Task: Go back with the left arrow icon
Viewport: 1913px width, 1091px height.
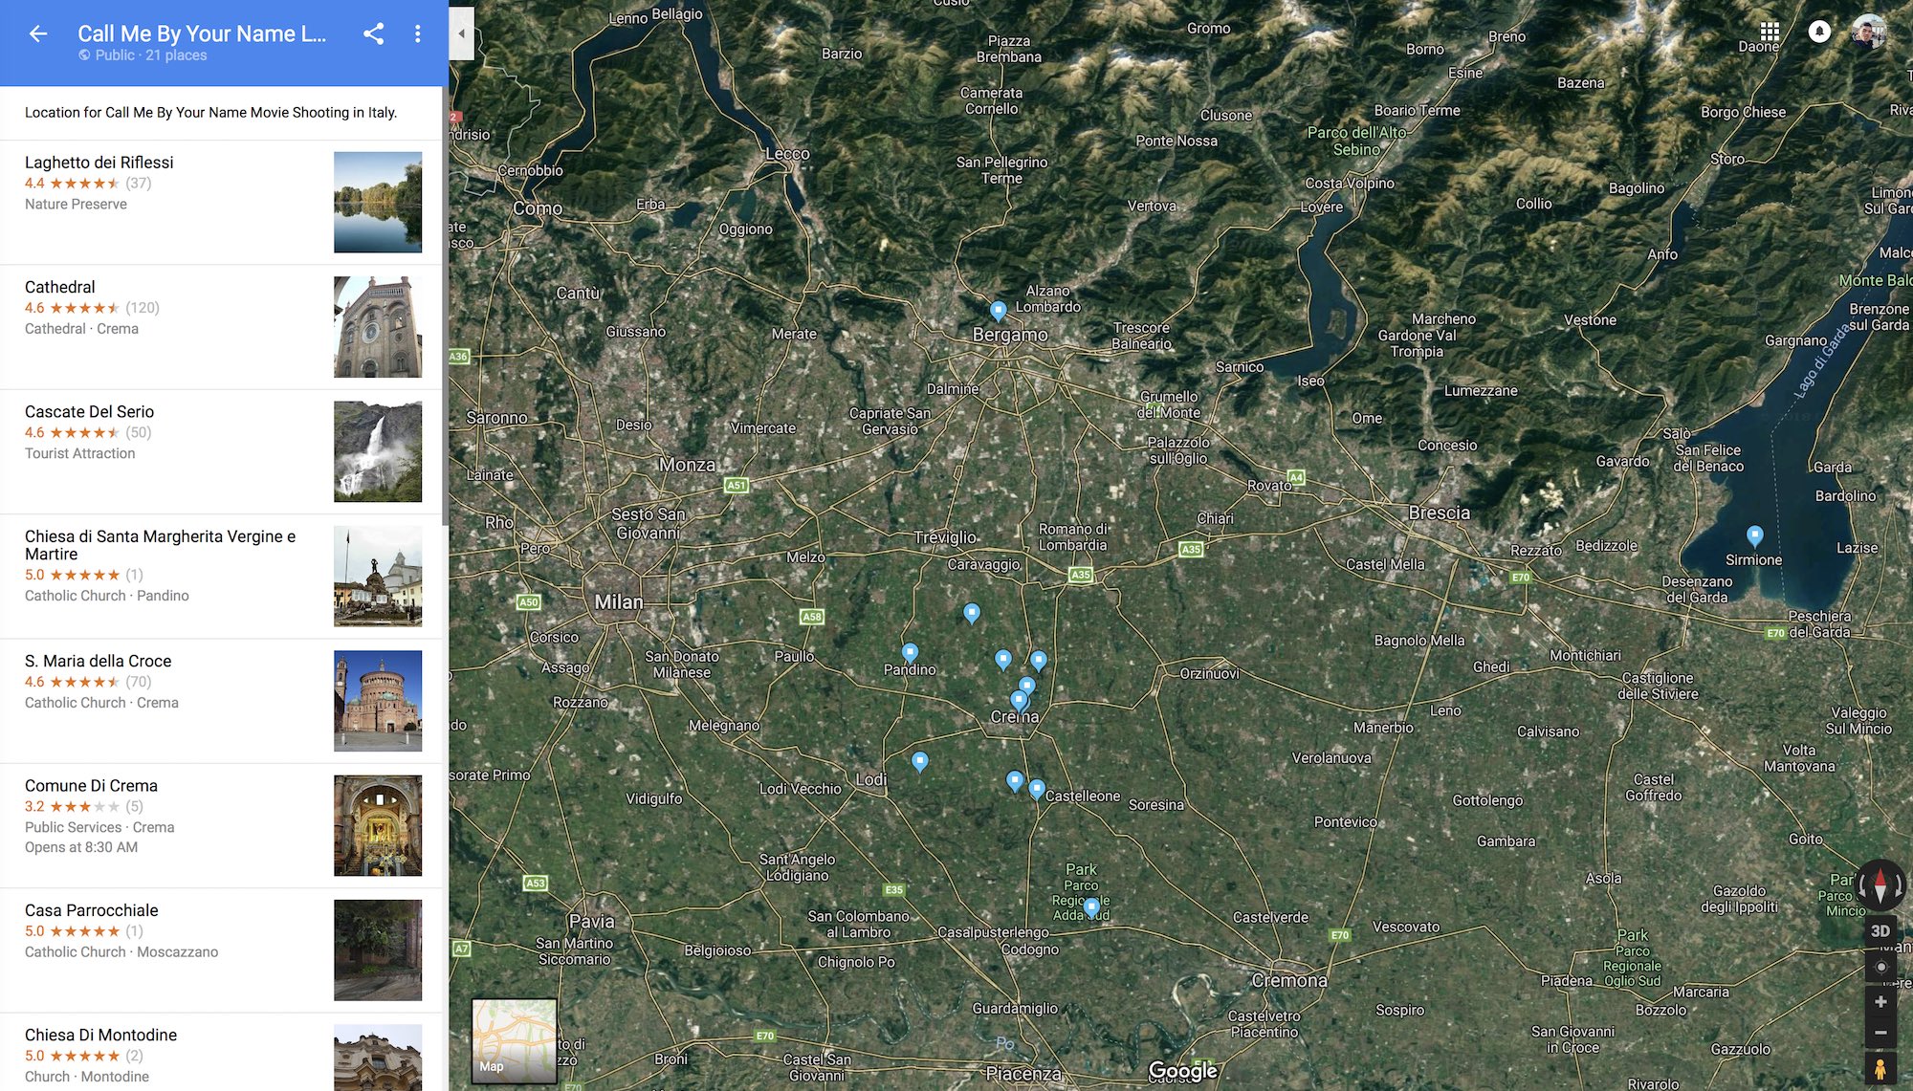Action: 38,33
